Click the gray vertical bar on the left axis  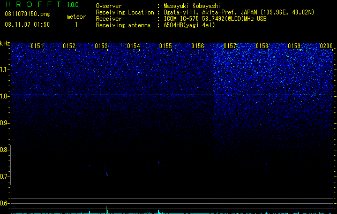(x=11, y=165)
